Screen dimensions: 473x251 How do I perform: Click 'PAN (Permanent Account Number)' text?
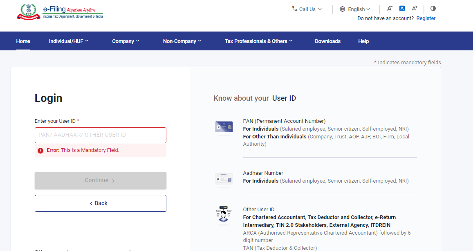[x=284, y=121]
